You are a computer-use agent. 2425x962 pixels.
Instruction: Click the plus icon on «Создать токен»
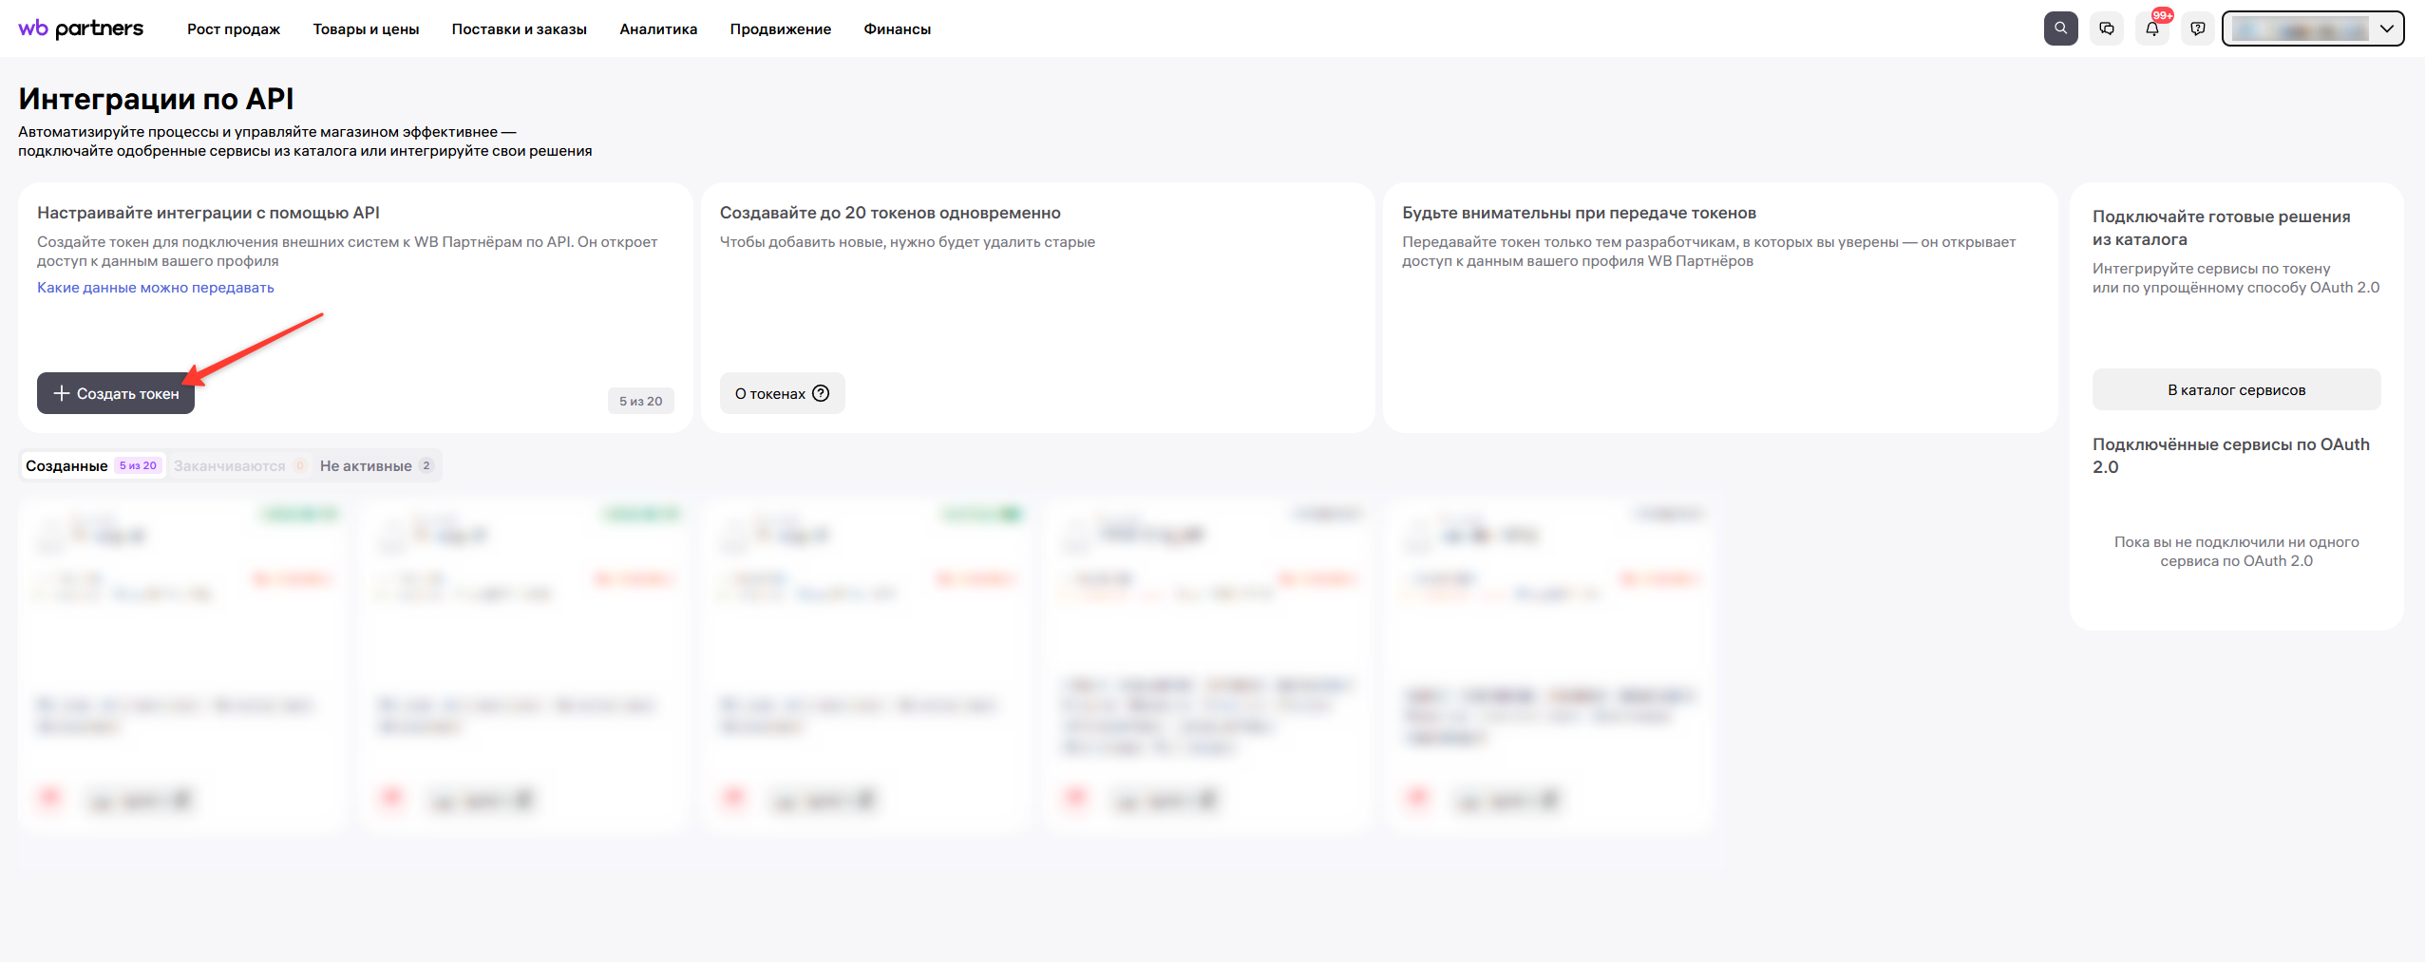click(x=62, y=393)
